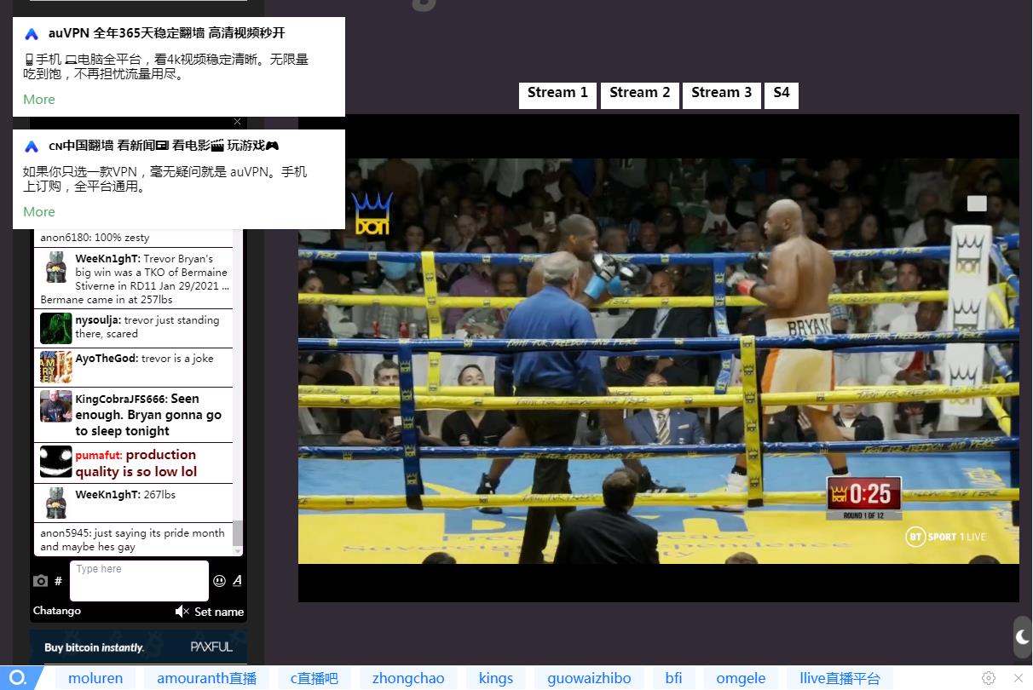
Task: Click nysoulja green avatar
Action: 56,328
